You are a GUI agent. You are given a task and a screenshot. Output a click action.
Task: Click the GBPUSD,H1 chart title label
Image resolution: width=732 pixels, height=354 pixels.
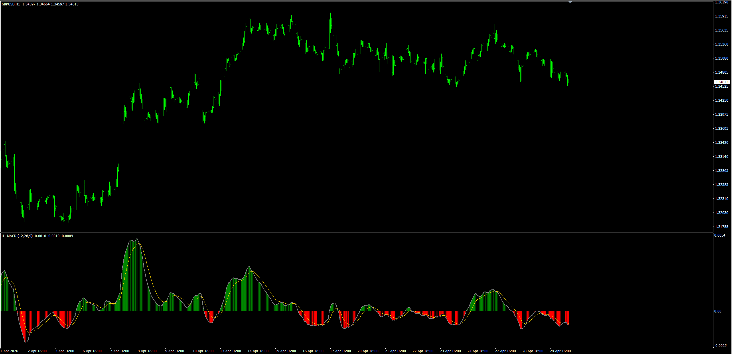11,4
